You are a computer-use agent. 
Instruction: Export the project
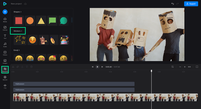[191, 4]
